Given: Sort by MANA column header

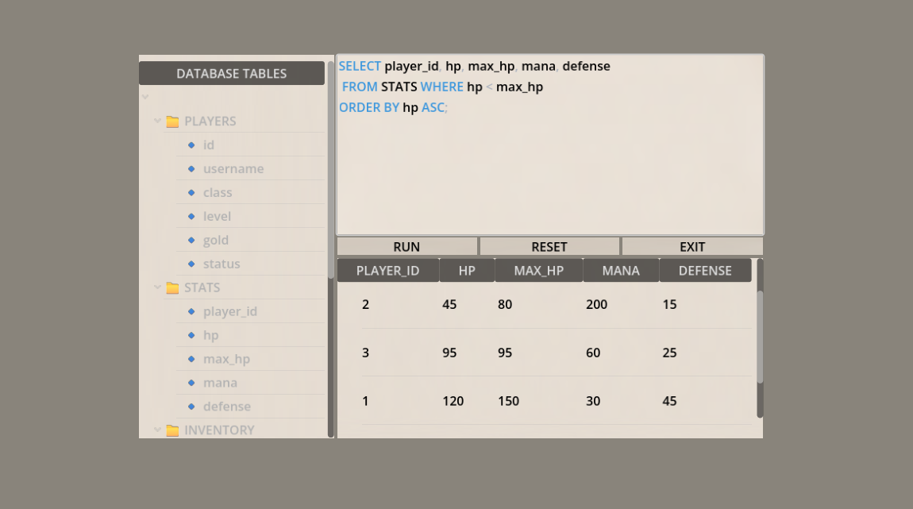Looking at the screenshot, I should (x=621, y=271).
